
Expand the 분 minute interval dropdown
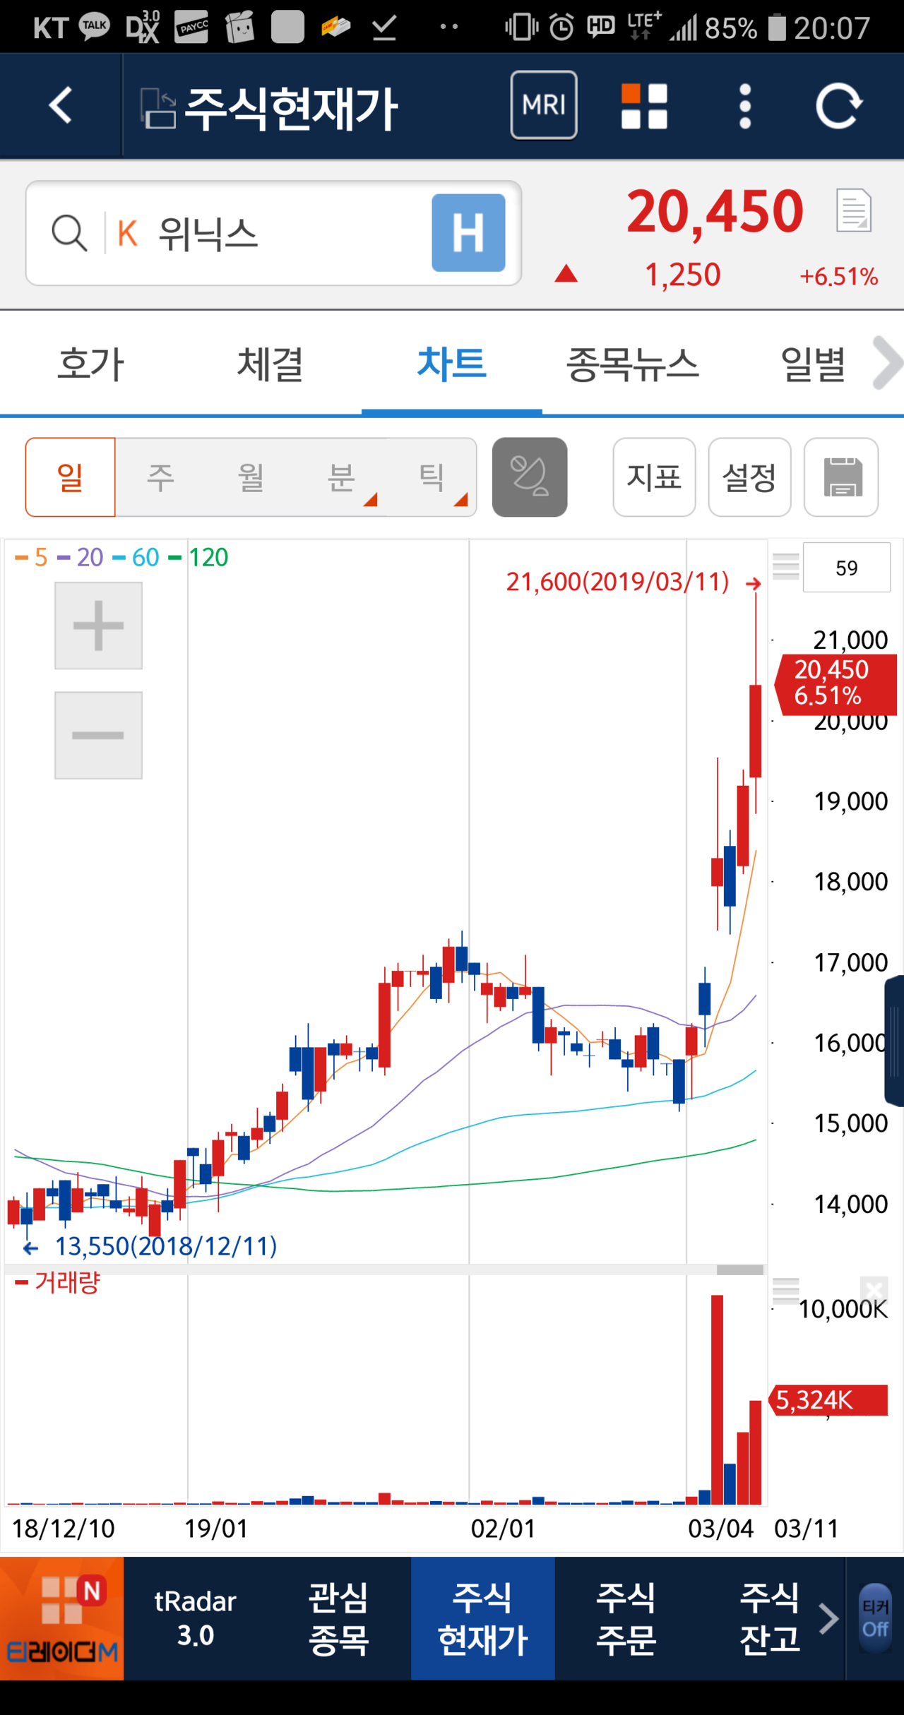coord(343,477)
